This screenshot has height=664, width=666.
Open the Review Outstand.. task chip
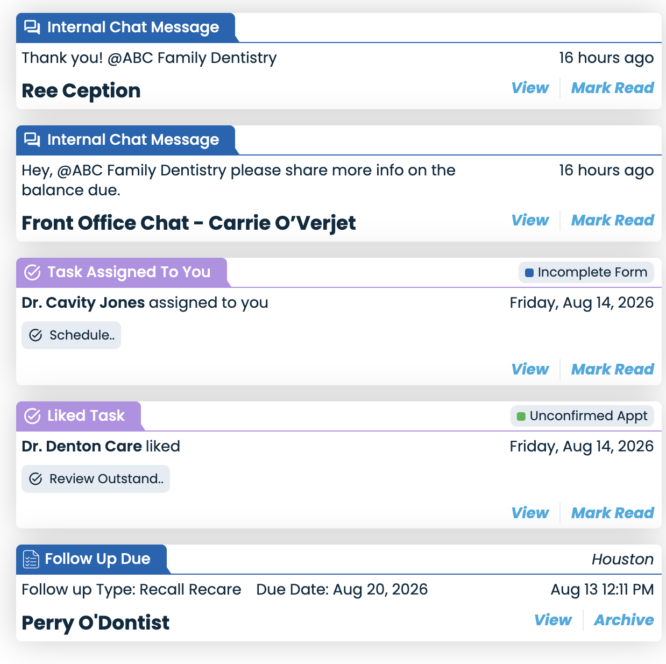tap(96, 479)
